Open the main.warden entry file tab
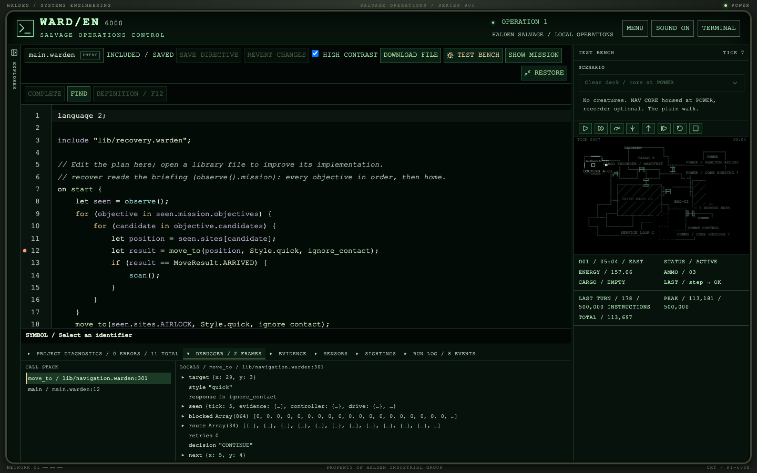757x473 pixels. [x=64, y=55]
